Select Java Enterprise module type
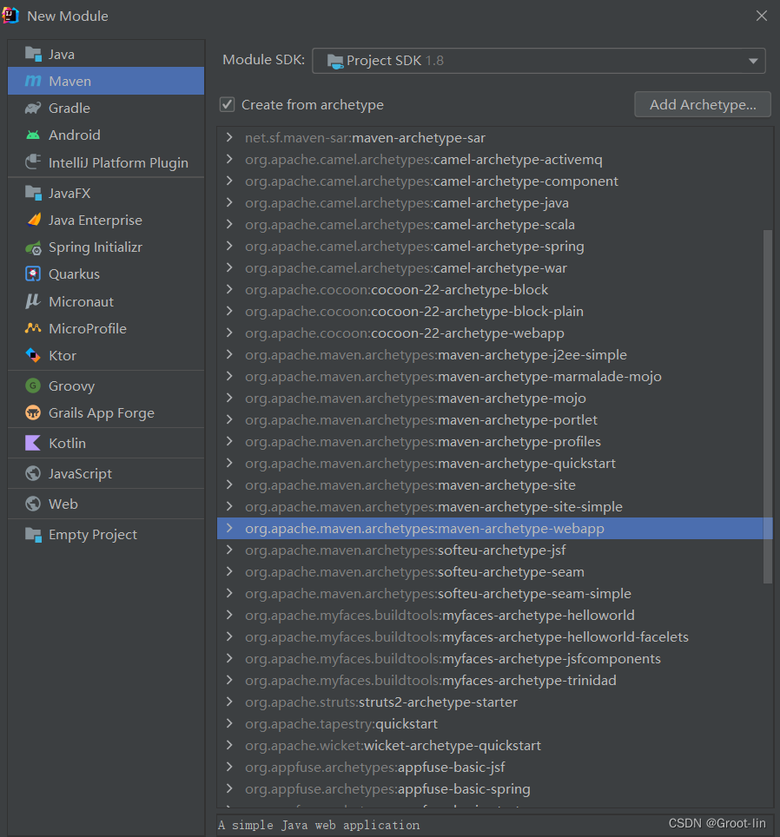Viewport: 780px width, 837px height. [x=106, y=220]
